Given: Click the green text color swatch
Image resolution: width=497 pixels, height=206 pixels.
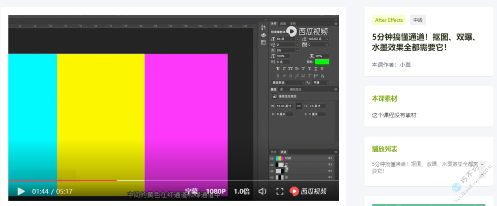Looking at the screenshot, I should point(322,62).
